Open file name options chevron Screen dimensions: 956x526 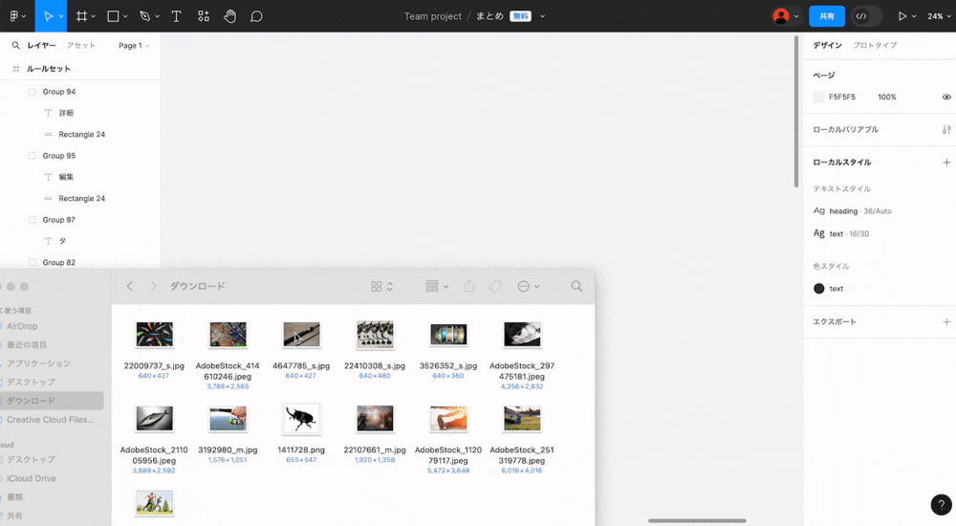pyautogui.click(x=542, y=16)
